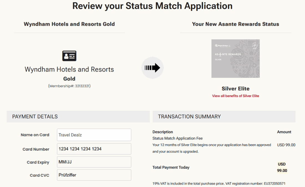Click the striped right arrow icon
Viewport: 305px width, 187px height.
[152, 68]
